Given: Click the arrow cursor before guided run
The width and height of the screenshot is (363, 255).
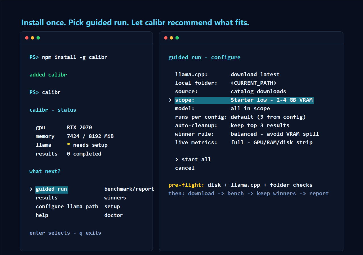Looking at the screenshot, I should click(x=31, y=189).
